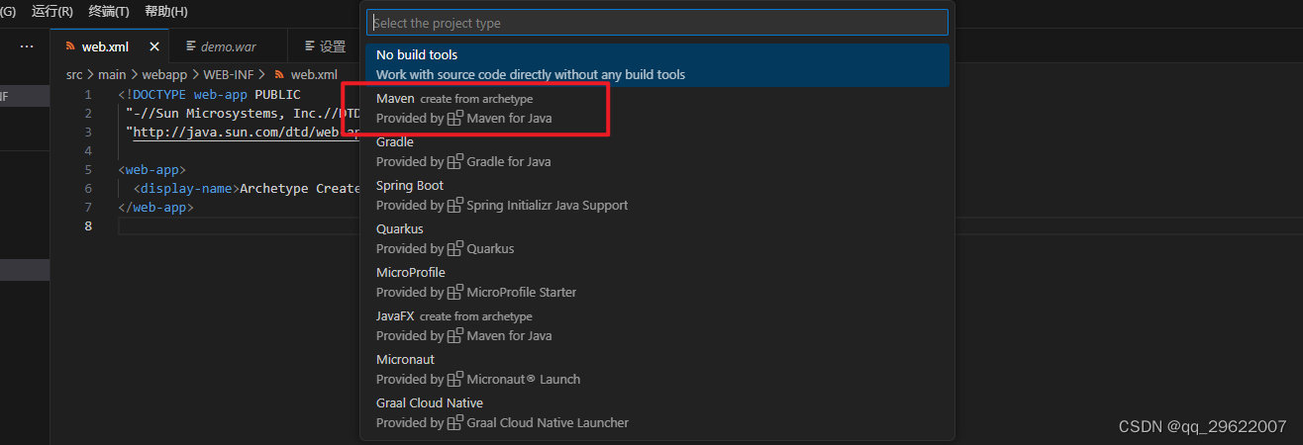The height and width of the screenshot is (445, 1303).
Task: Click editor line number 8
Action: tap(88, 226)
